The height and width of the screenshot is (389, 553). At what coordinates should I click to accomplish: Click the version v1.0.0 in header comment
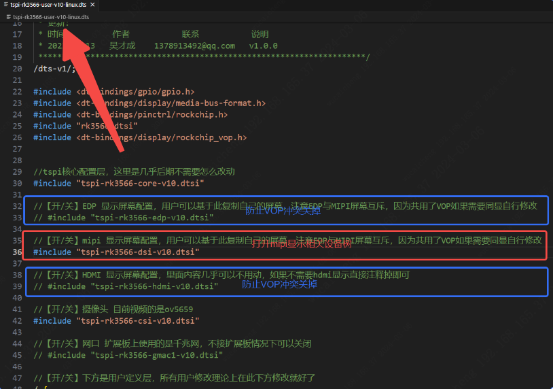tap(263, 46)
